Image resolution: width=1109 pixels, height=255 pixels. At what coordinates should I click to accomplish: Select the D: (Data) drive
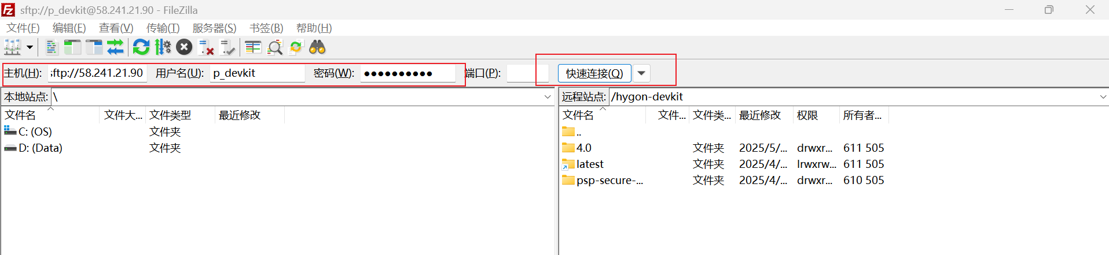pyautogui.click(x=34, y=148)
